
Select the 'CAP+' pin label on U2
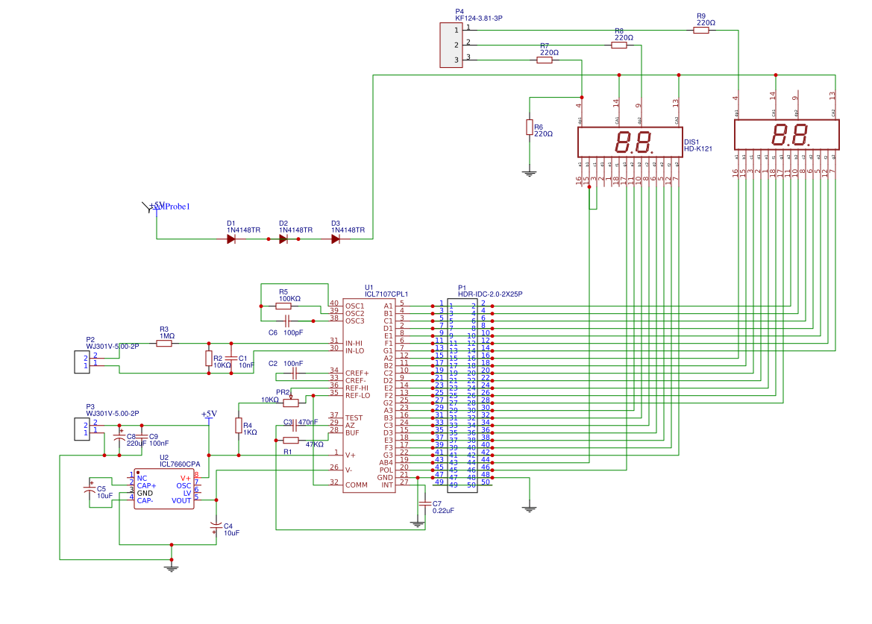147,485
